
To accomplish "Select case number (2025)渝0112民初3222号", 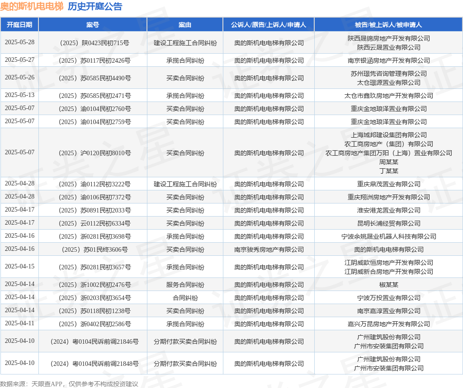I will pos(94,185).
